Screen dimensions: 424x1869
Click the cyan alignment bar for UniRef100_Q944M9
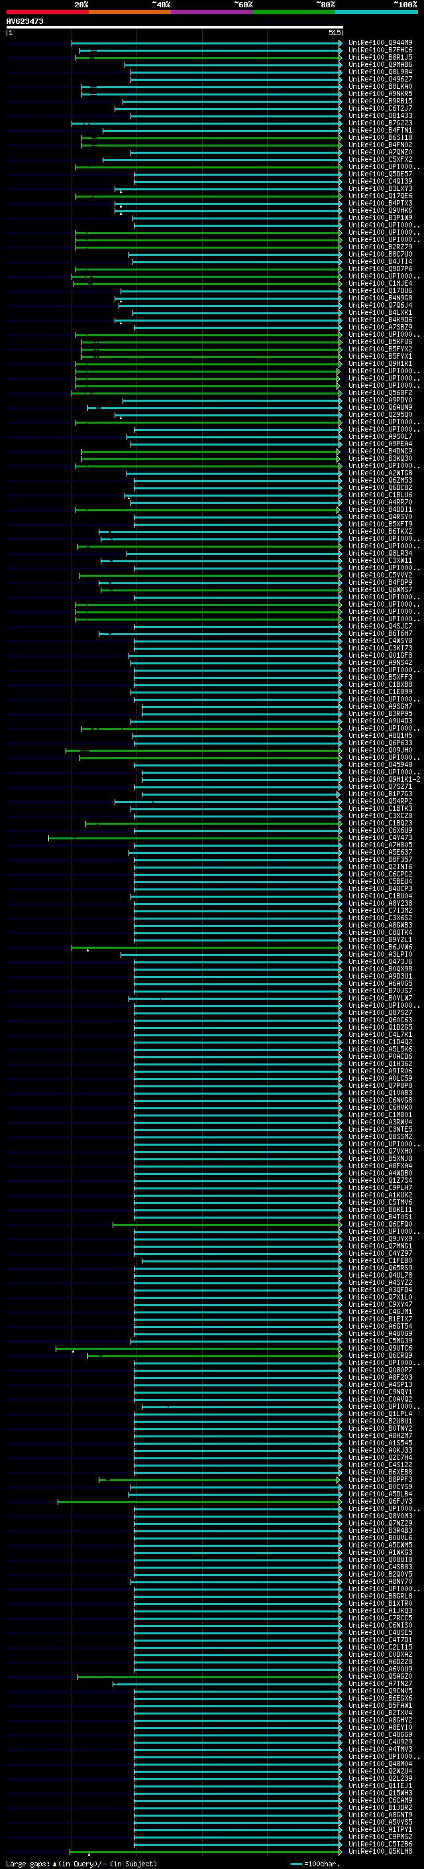point(207,43)
